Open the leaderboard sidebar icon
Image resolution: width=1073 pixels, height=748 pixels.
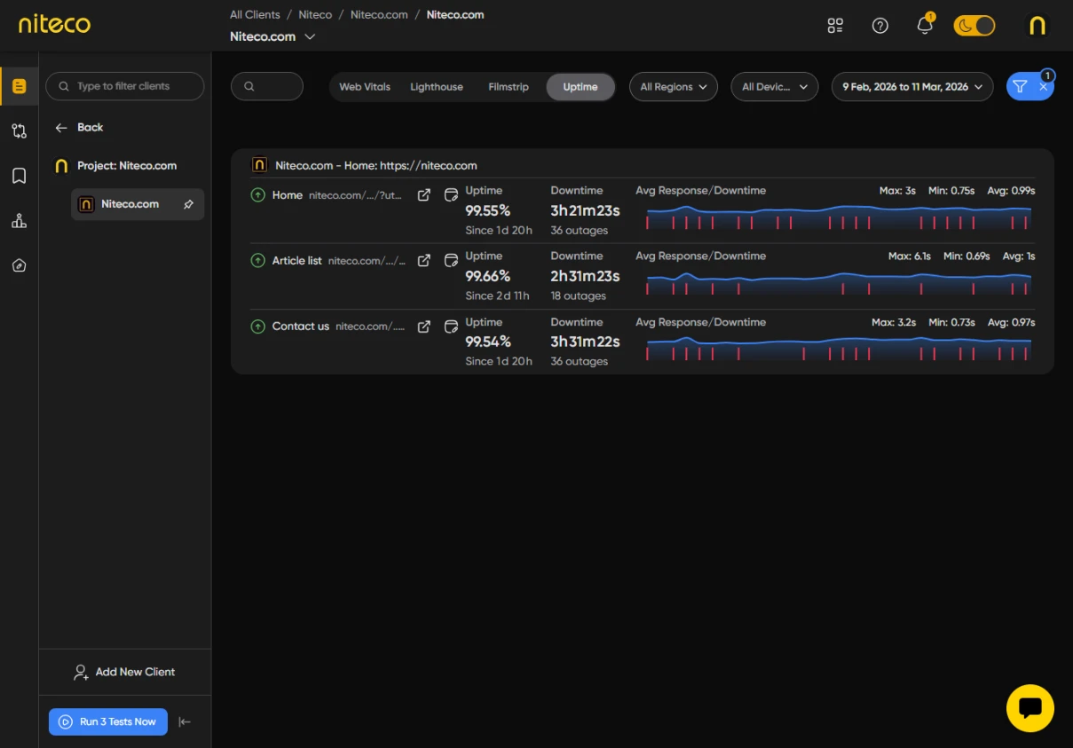click(x=20, y=221)
